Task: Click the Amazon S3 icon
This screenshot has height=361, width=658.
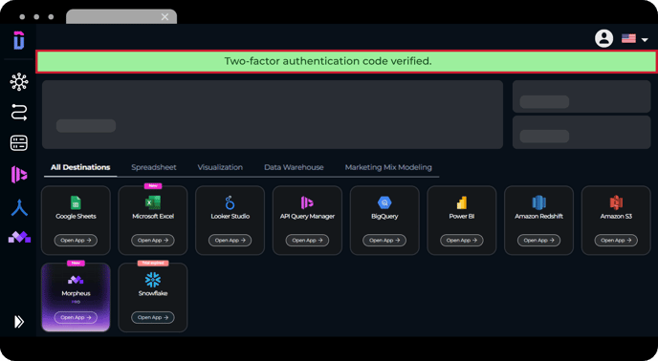Action: click(x=616, y=202)
